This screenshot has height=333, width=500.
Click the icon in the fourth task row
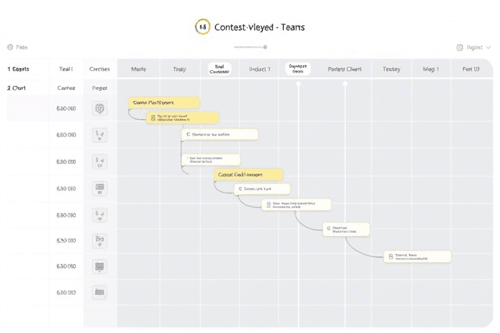(100, 189)
